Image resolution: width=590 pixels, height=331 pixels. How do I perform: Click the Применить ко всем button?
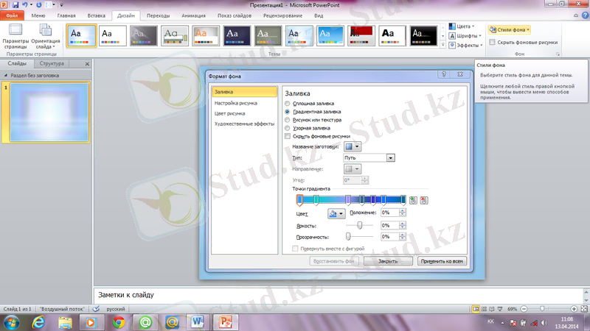pos(441,261)
